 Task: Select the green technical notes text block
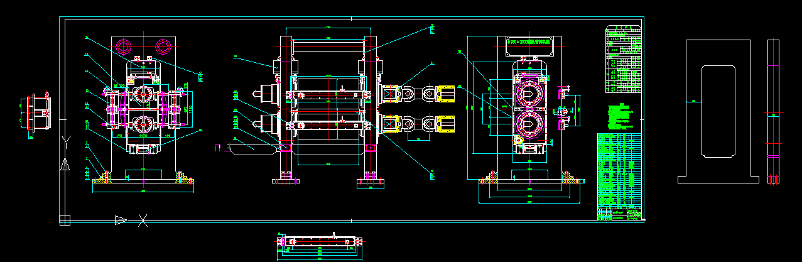(x=619, y=116)
